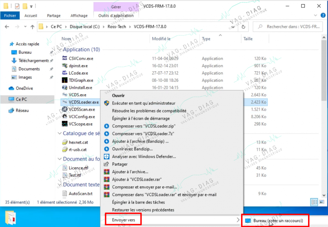Click the Windows Defender analyse icon
Screen dimensions: 328x227
pos(107,157)
